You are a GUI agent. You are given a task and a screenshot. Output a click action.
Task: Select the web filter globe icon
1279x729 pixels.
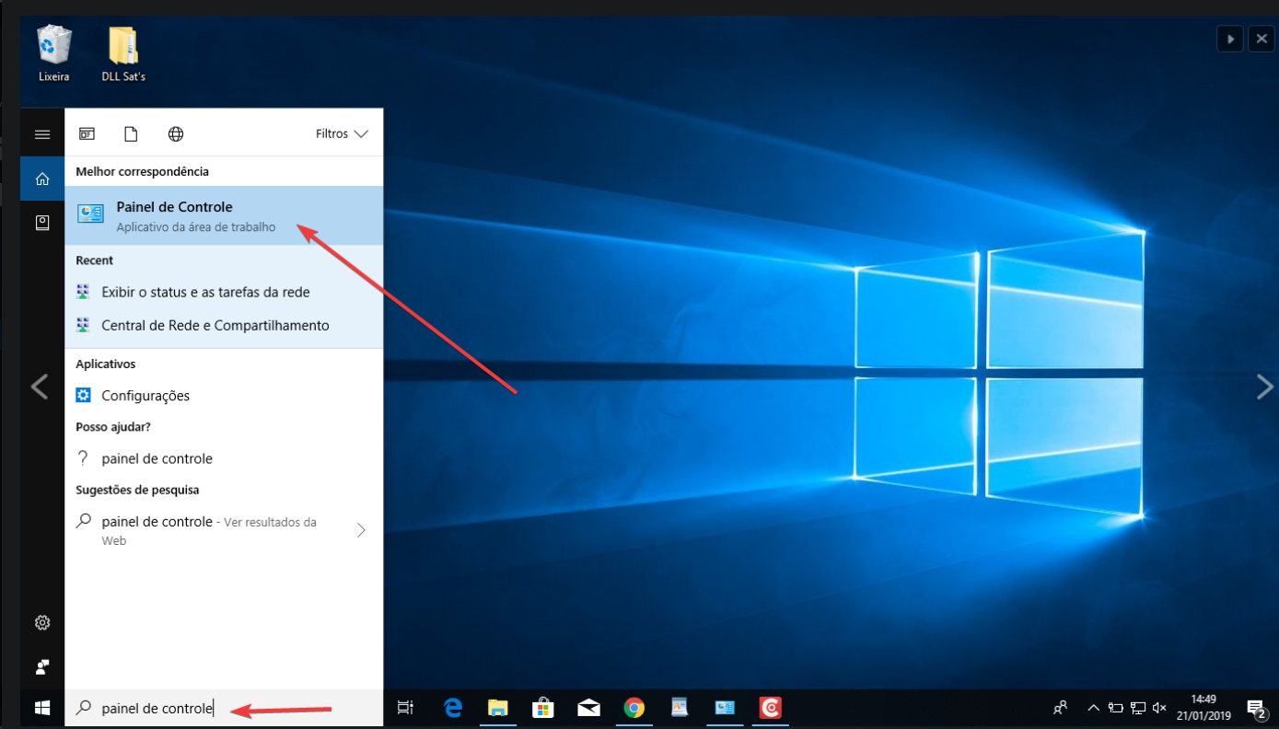tap(176, 134)
